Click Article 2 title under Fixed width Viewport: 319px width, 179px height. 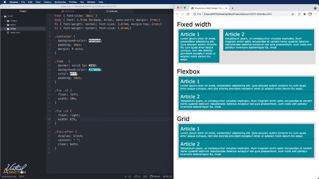[x=234, y=34]
